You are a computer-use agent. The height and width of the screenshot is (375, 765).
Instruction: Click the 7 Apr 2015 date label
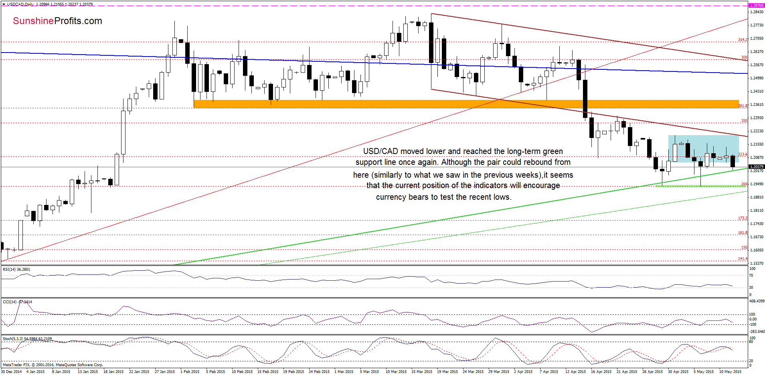549,372
